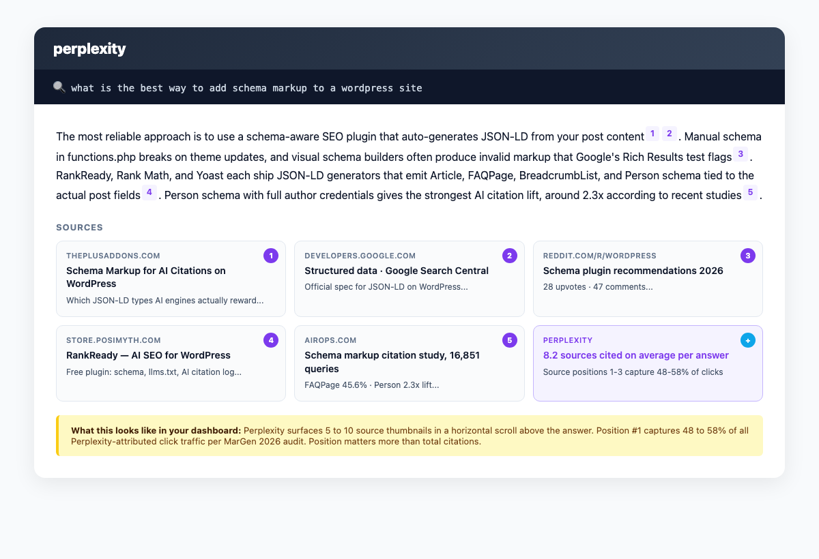Click 'Which JSON-LD types AI engines' description
The width and height of the screenshot is (819, 559).
pyautogui.click(x=165, y=301)
